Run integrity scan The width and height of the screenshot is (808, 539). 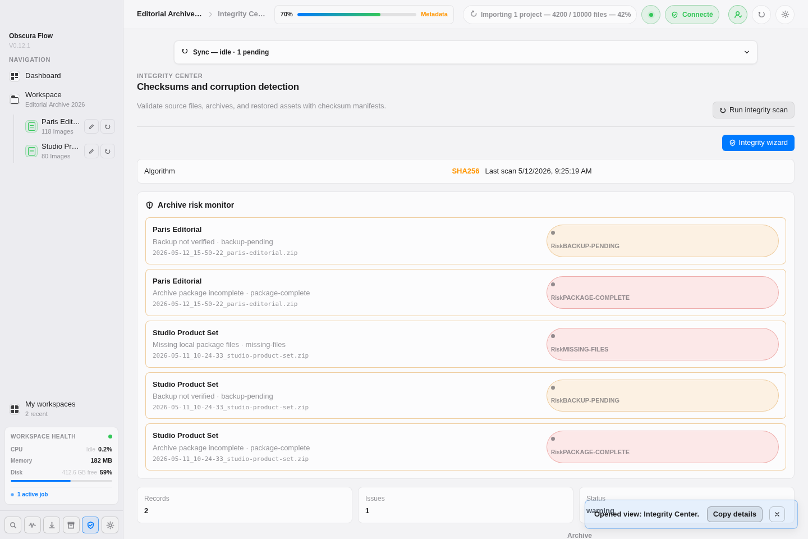pyautogui.click(x=754, y=110)
